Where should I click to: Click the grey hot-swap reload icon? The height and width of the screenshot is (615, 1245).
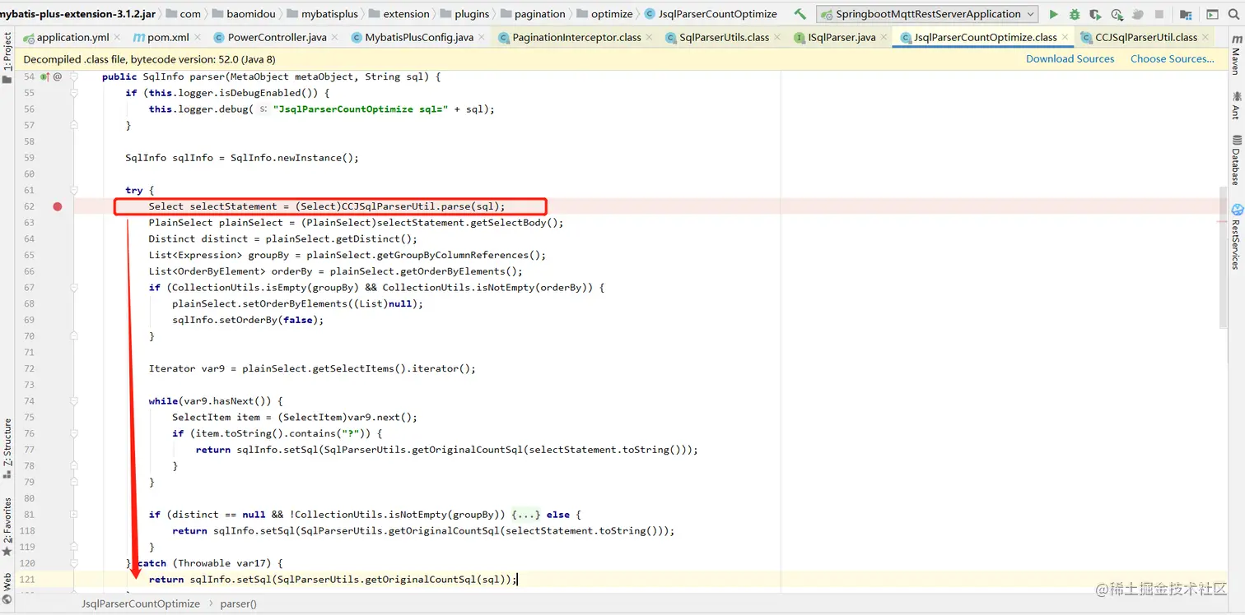[1138, 14]
